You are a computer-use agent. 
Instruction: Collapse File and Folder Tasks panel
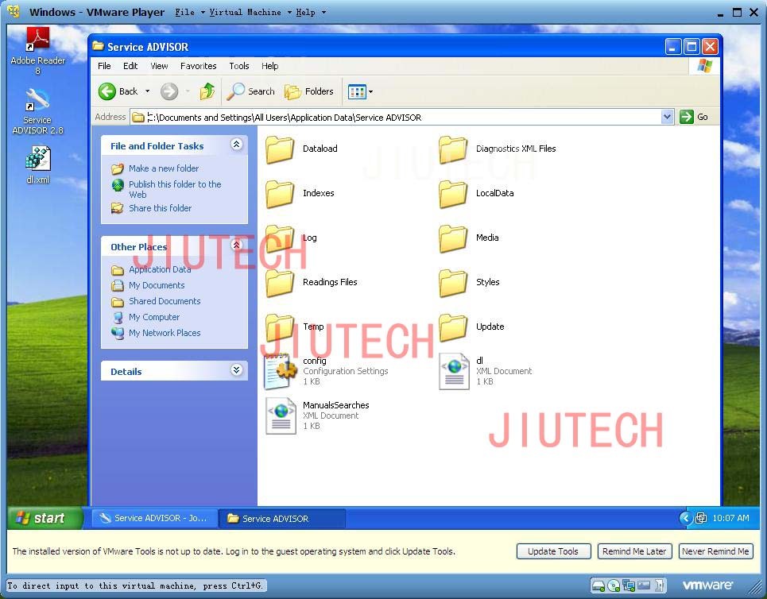click(x=236, y=145)
